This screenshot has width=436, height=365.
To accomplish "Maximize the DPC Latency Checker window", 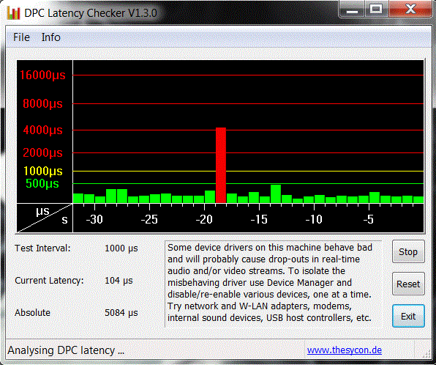I will pyautogui.click(x=377, y=9).
